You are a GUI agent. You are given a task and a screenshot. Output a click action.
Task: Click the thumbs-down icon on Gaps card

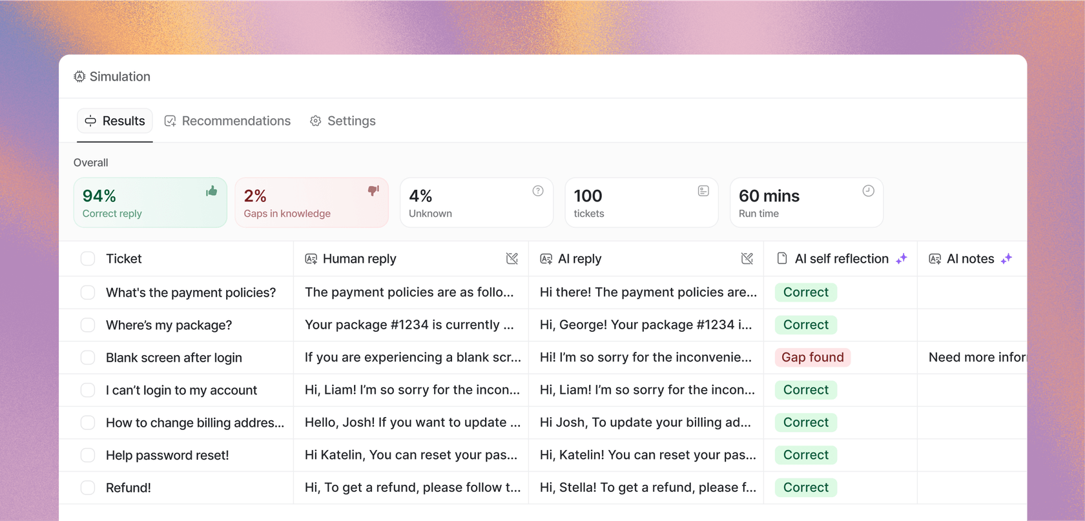click(x=373, y=191)
